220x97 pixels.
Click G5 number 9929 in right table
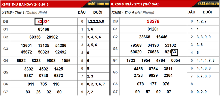153,76
